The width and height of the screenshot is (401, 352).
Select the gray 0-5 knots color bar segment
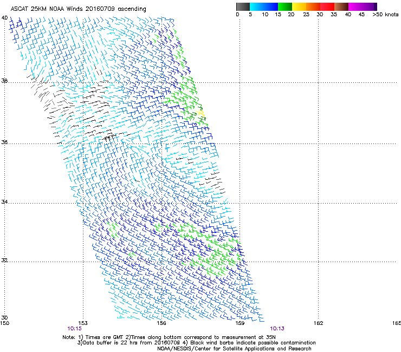click(x=243, y=6)
